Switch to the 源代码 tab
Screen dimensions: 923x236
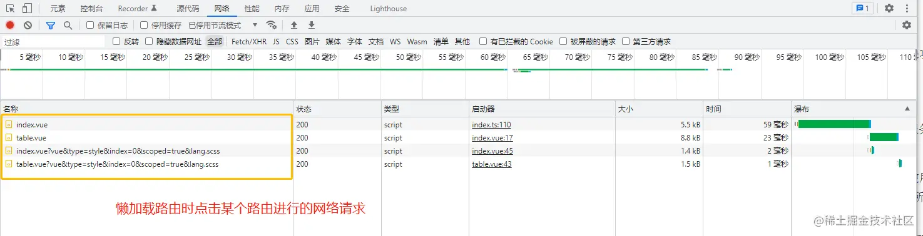(188, 9)
